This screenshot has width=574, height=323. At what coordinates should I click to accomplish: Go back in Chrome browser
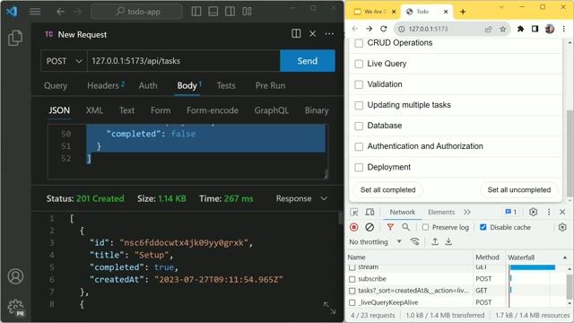[355, 29]
